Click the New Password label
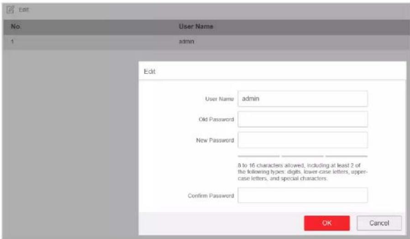Image resolution: width=410 pixels, height=239 pixels. (x=215, y=140)
